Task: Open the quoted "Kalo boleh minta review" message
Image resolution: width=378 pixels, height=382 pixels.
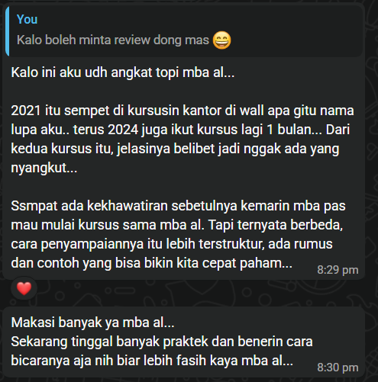Action: click(185, 30)
